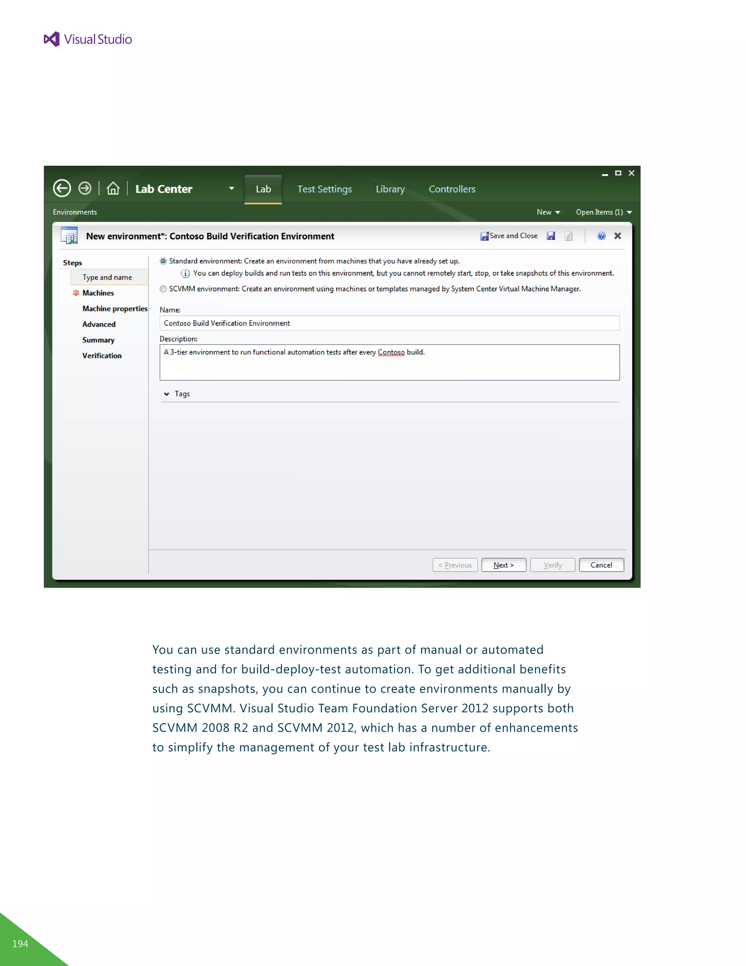Select the Standard environment radio button
This screenshot has width=746, height=966.
(x=164, y=261)
